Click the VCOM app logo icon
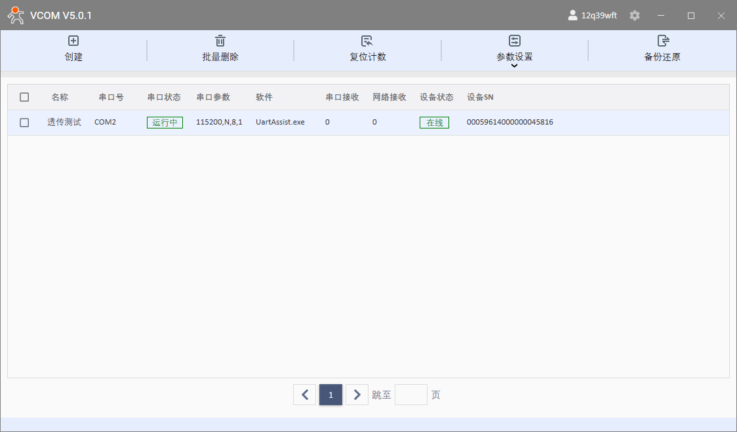737x432 pixels. pos(16,16)
